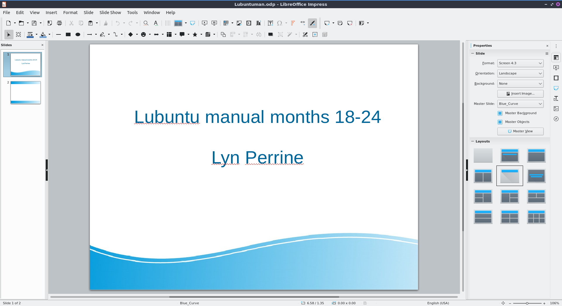This screenshot has width=562, height=306.
Task: Insert a text box from the toolbar
Action: (270, 23)
